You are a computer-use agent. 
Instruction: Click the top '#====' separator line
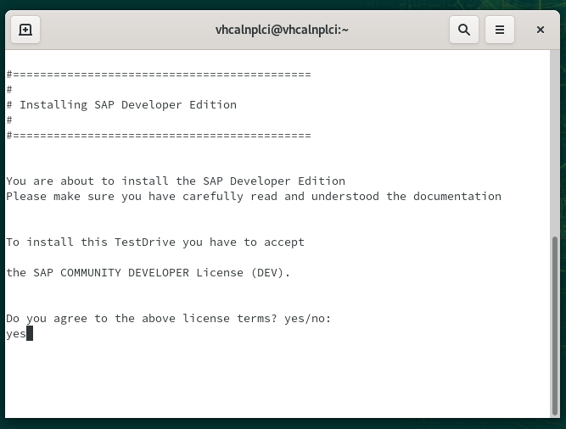159,75
